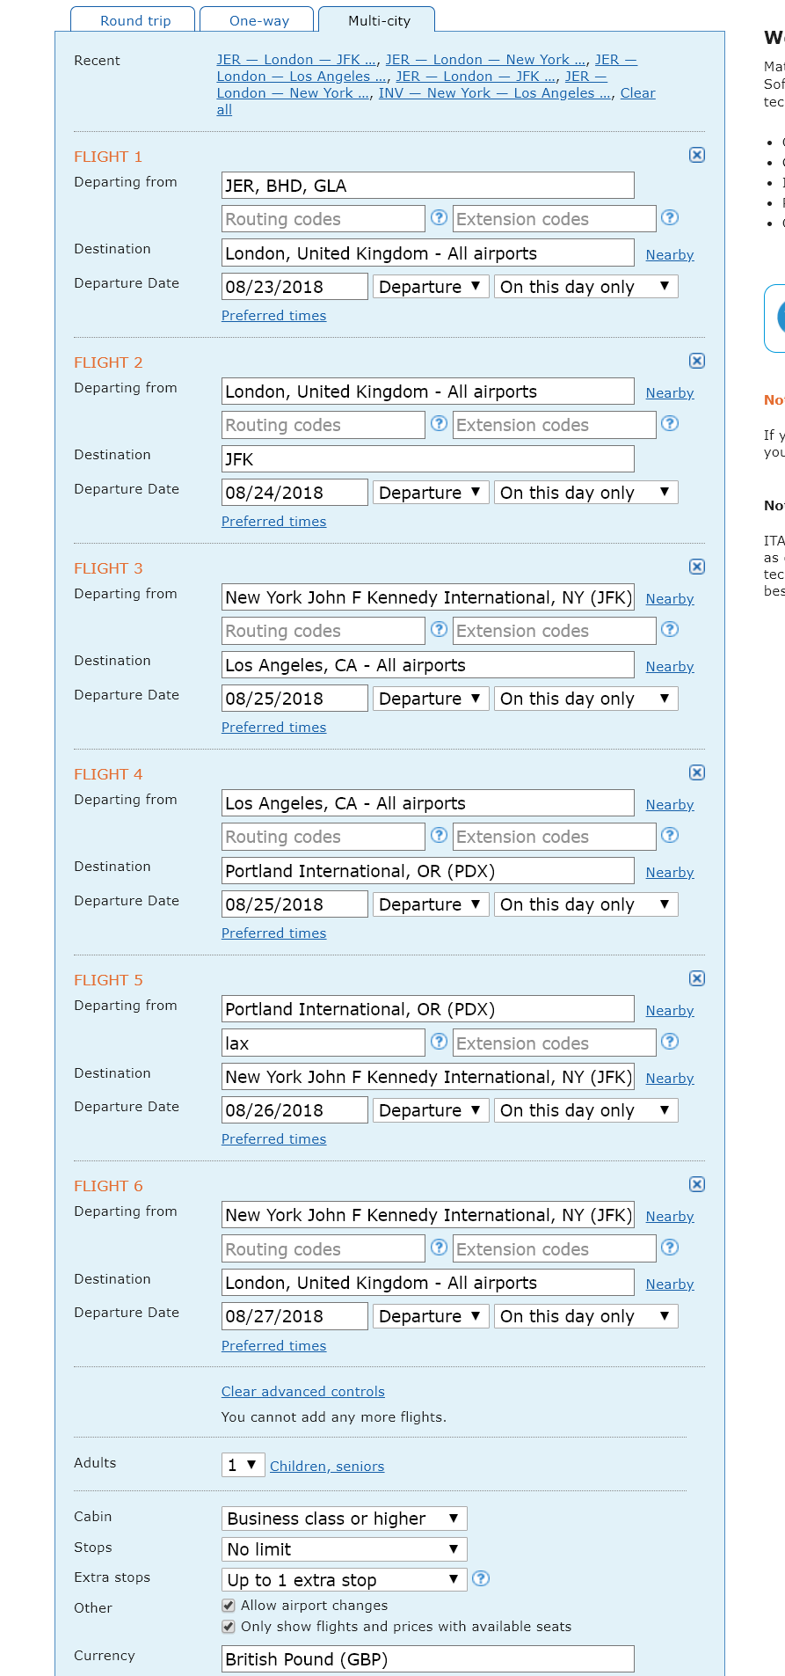This screenshot has width=785, height=1676.
Task: Open Children, seniors passenger link
Action: [x=326, y=1467]
